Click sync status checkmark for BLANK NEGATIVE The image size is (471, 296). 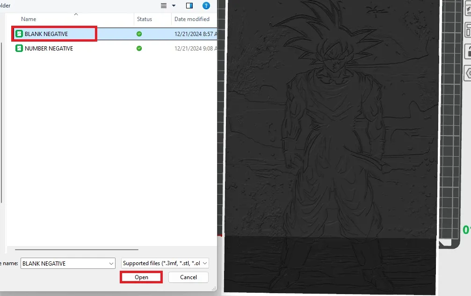(139, 34)
